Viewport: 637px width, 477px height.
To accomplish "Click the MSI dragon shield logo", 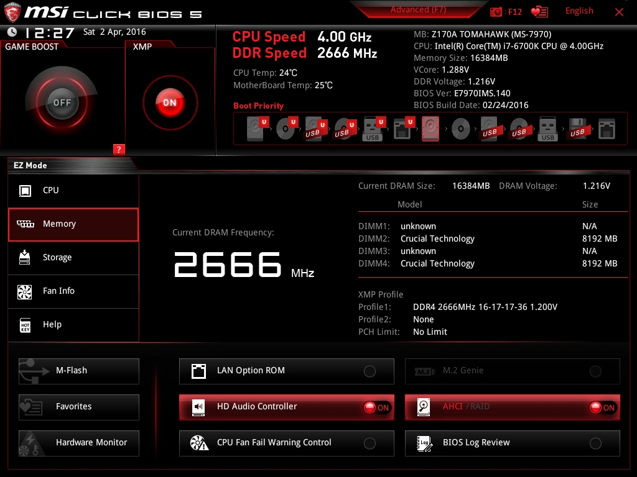I will (12, 12).
